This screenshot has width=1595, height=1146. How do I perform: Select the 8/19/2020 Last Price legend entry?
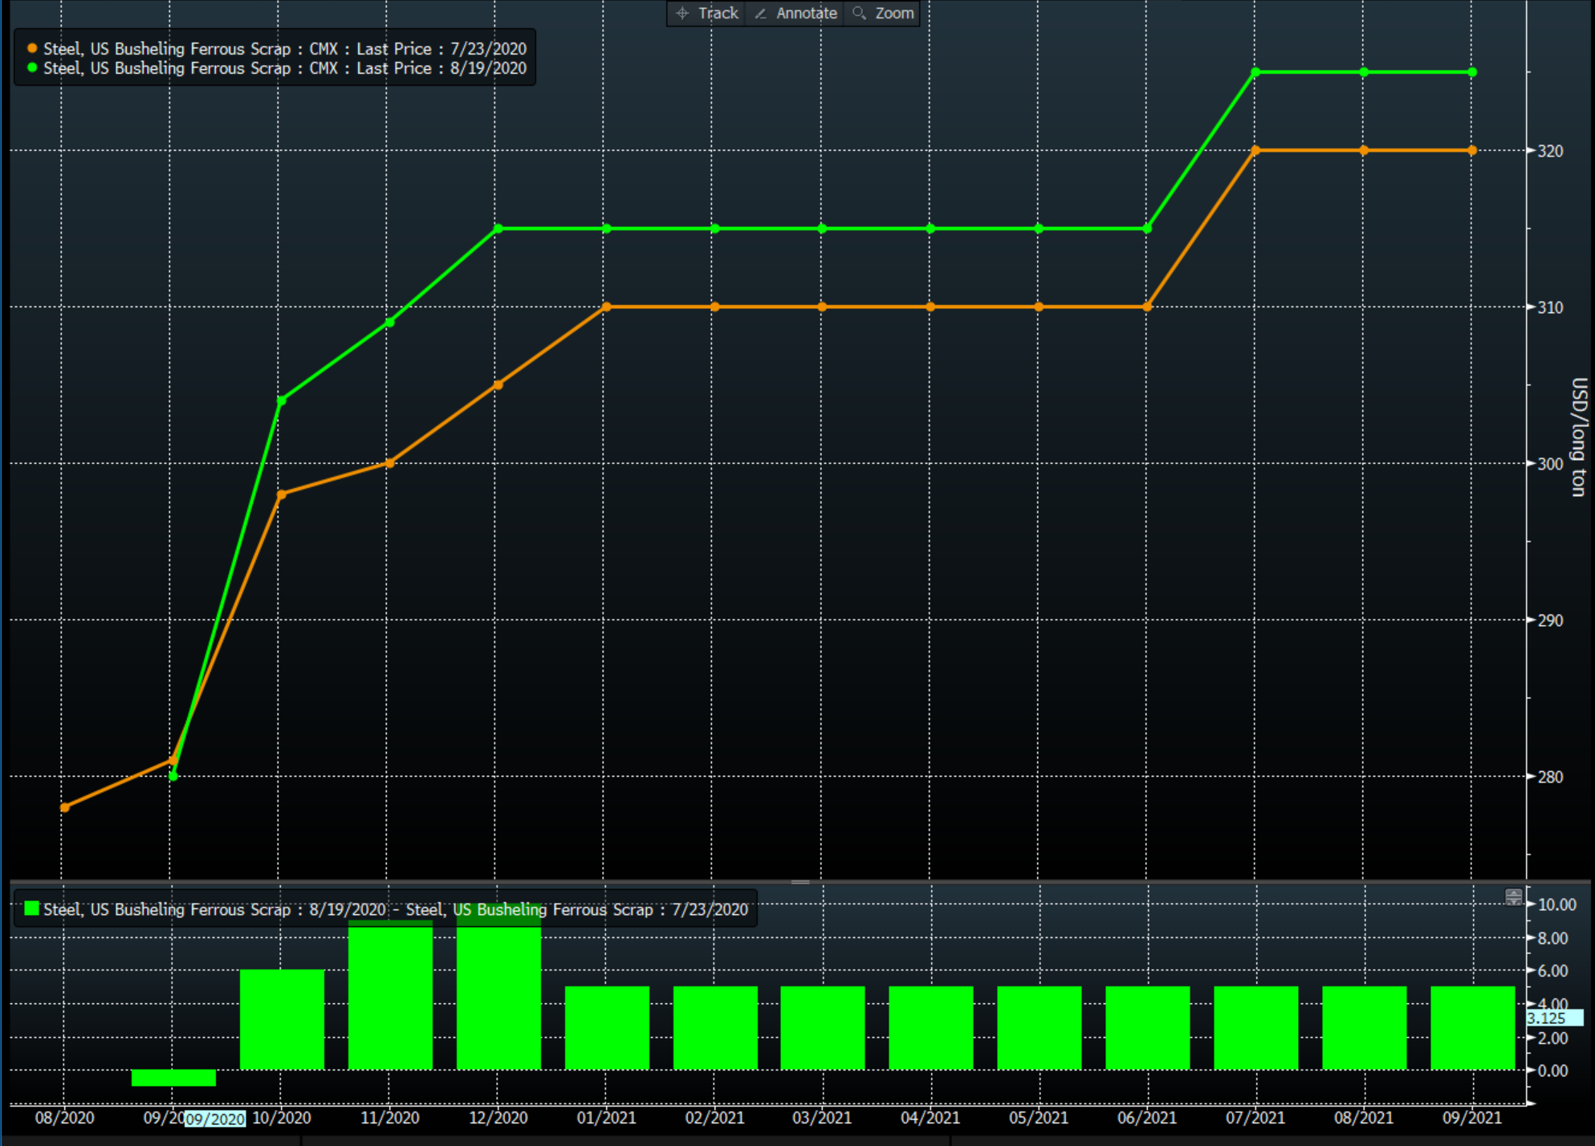[x=285, y=68]
